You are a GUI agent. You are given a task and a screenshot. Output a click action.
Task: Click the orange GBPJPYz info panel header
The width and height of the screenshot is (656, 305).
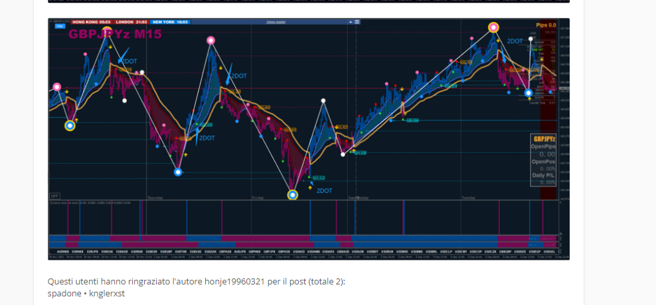[x=544, y=139]
